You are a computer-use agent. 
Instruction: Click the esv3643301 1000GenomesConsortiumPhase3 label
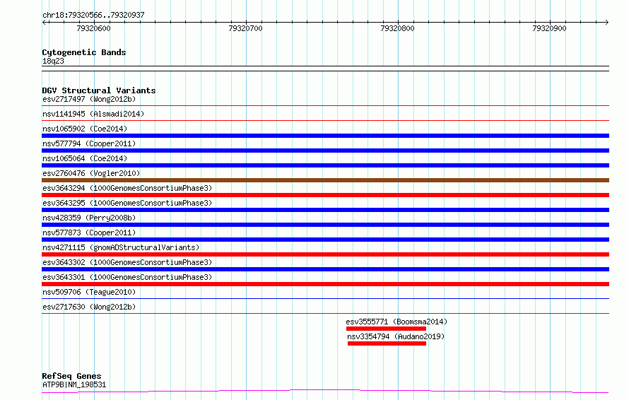(127, 277)
